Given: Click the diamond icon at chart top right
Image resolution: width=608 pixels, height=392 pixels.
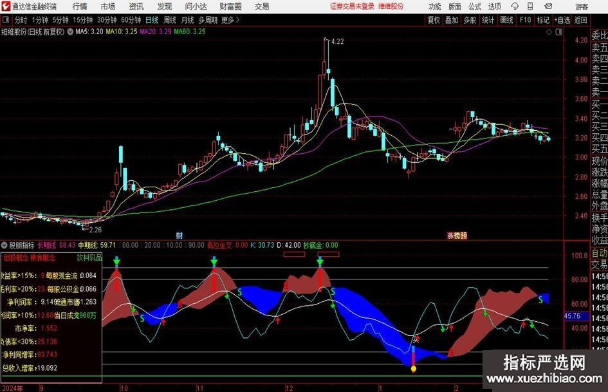Looking at the screenshot, I should (549, 32).
